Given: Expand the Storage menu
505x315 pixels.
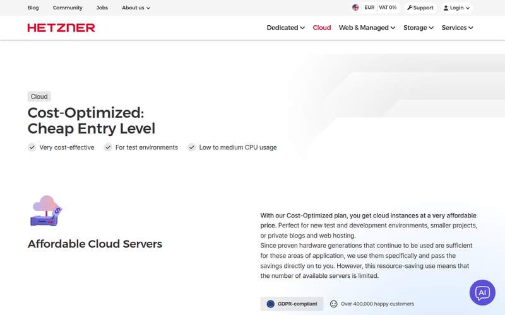Looking at the screenshot, I should coord(419,28).
